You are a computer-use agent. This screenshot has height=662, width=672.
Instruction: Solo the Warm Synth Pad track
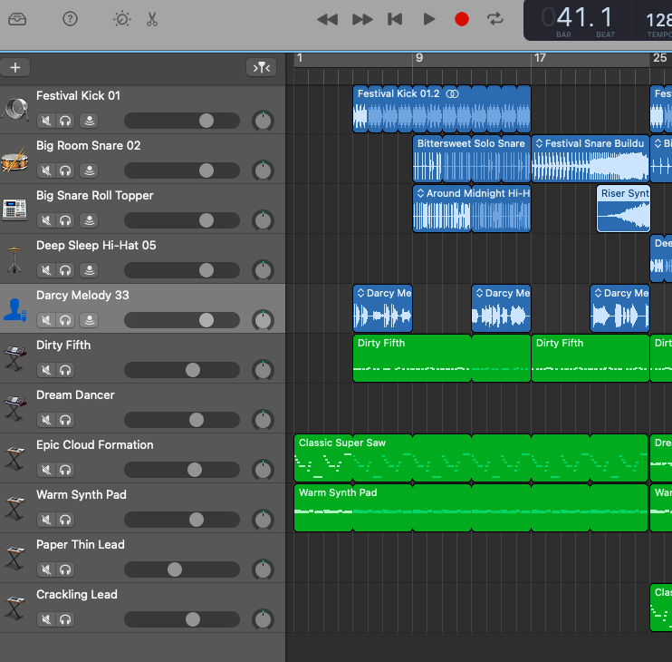[65, 520]
